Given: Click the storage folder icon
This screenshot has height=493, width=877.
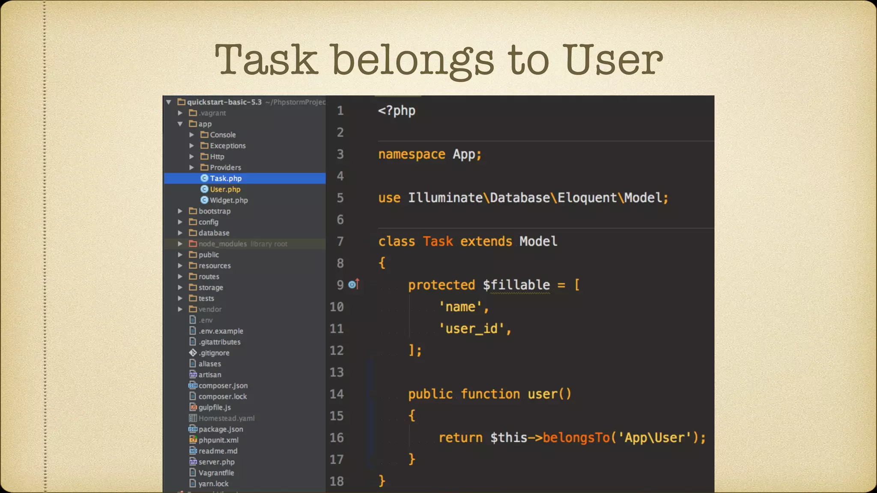Looking at the screenshot, I should [193, 287].
